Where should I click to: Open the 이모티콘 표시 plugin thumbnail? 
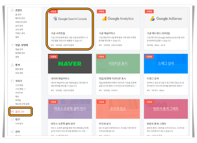(x=118, y=64)
